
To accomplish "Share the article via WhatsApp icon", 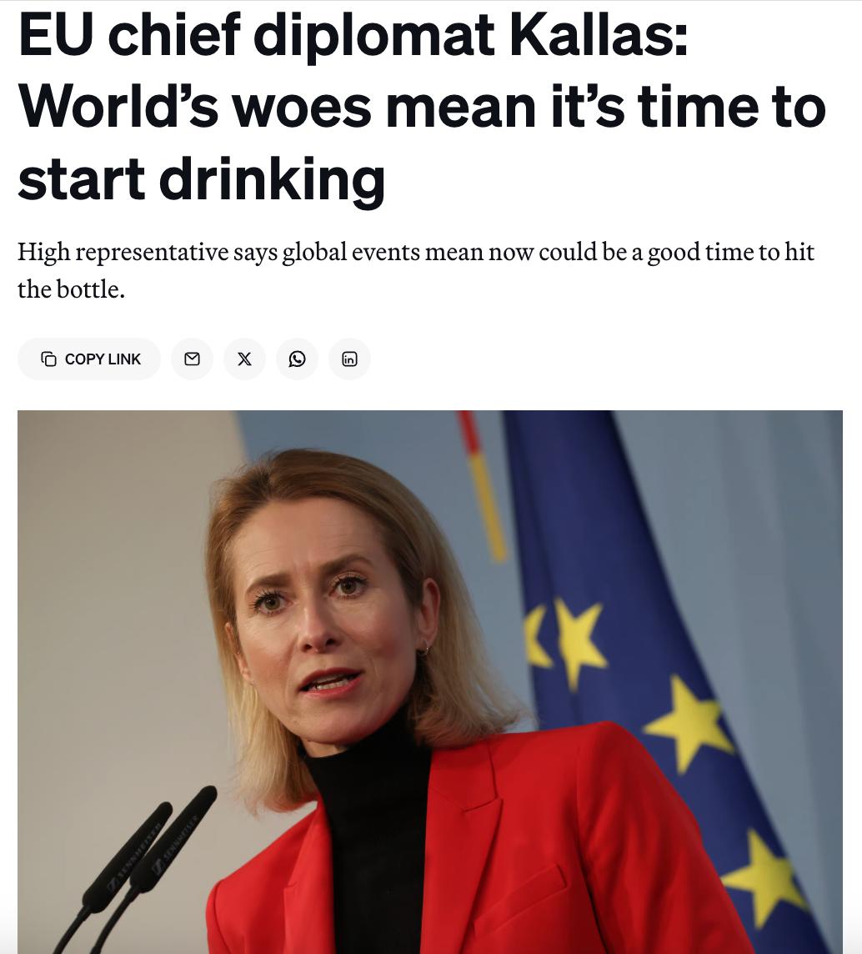I will click(297, 359).
